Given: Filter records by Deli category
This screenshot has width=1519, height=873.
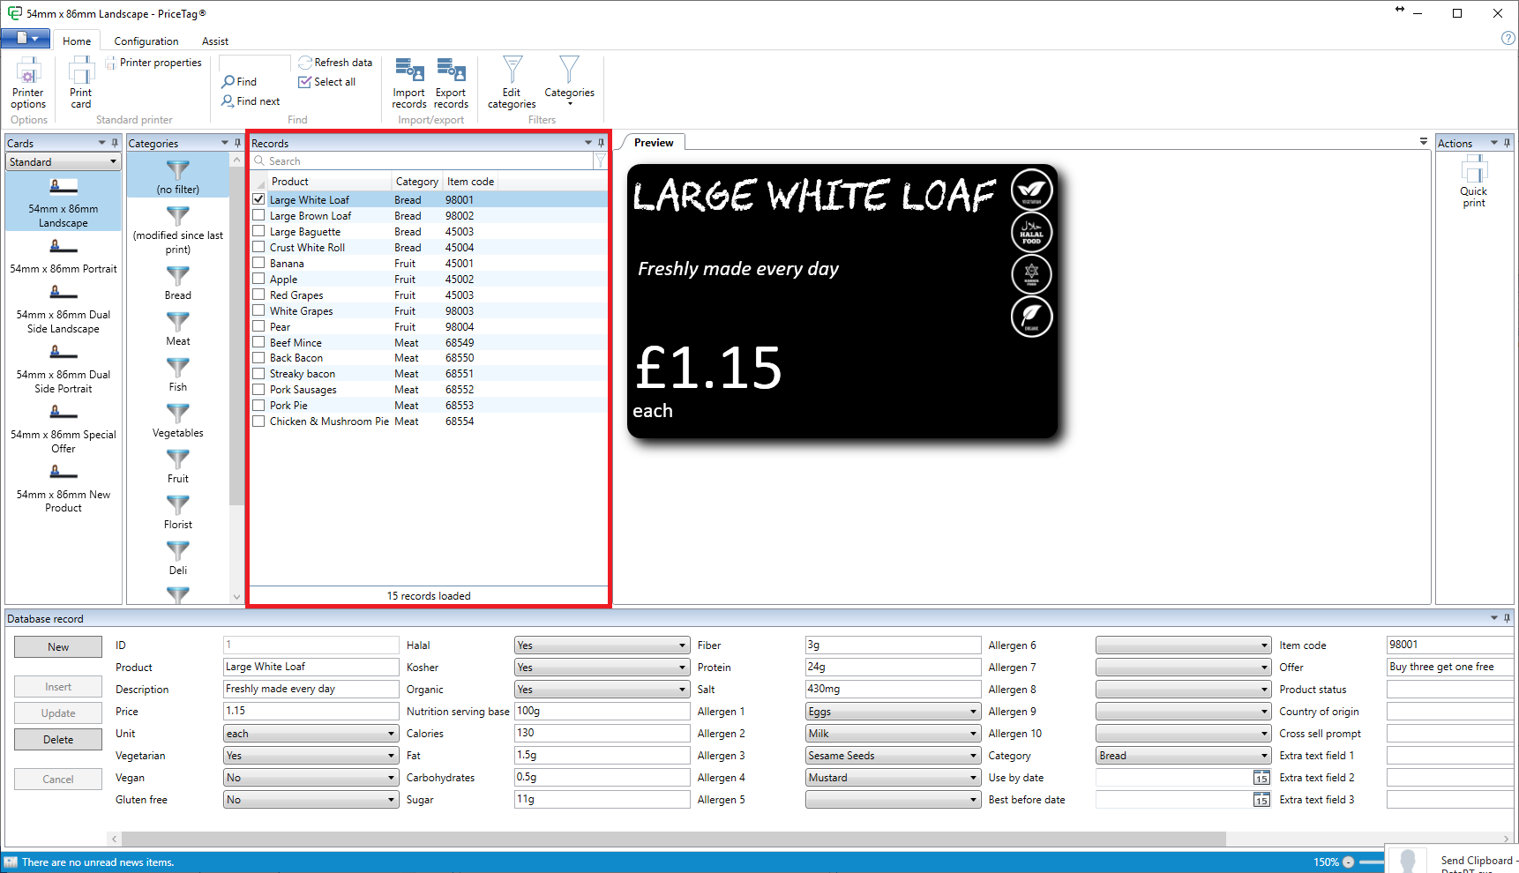Looking at the screenshot, I should (178, 558).
